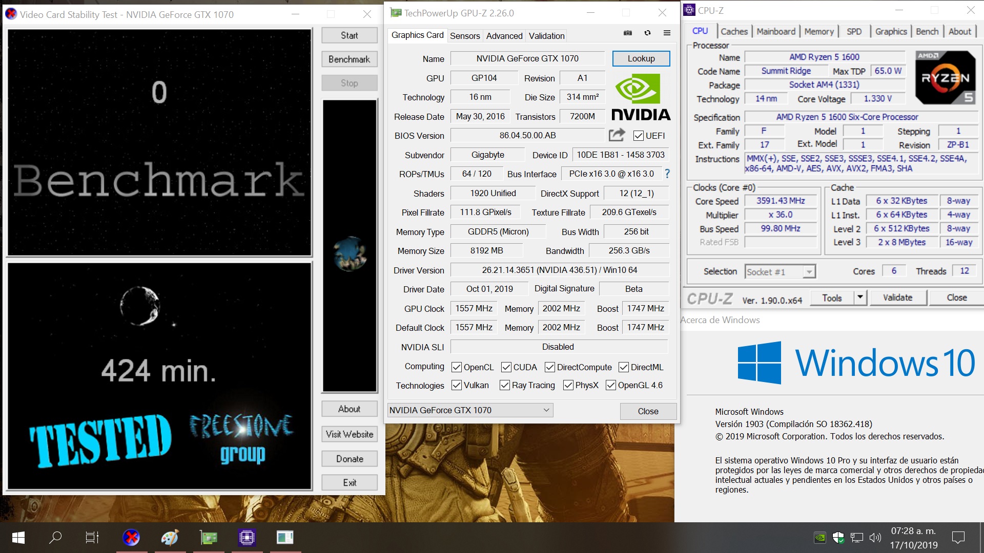Toggle the Ray Tracing checkbox
The width and height of the screenshot is (984, 553).
pyautogui.click(x=505, y=386)
